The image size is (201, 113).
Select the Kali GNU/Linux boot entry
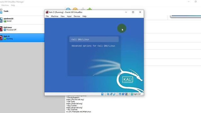tap(94, 39)
